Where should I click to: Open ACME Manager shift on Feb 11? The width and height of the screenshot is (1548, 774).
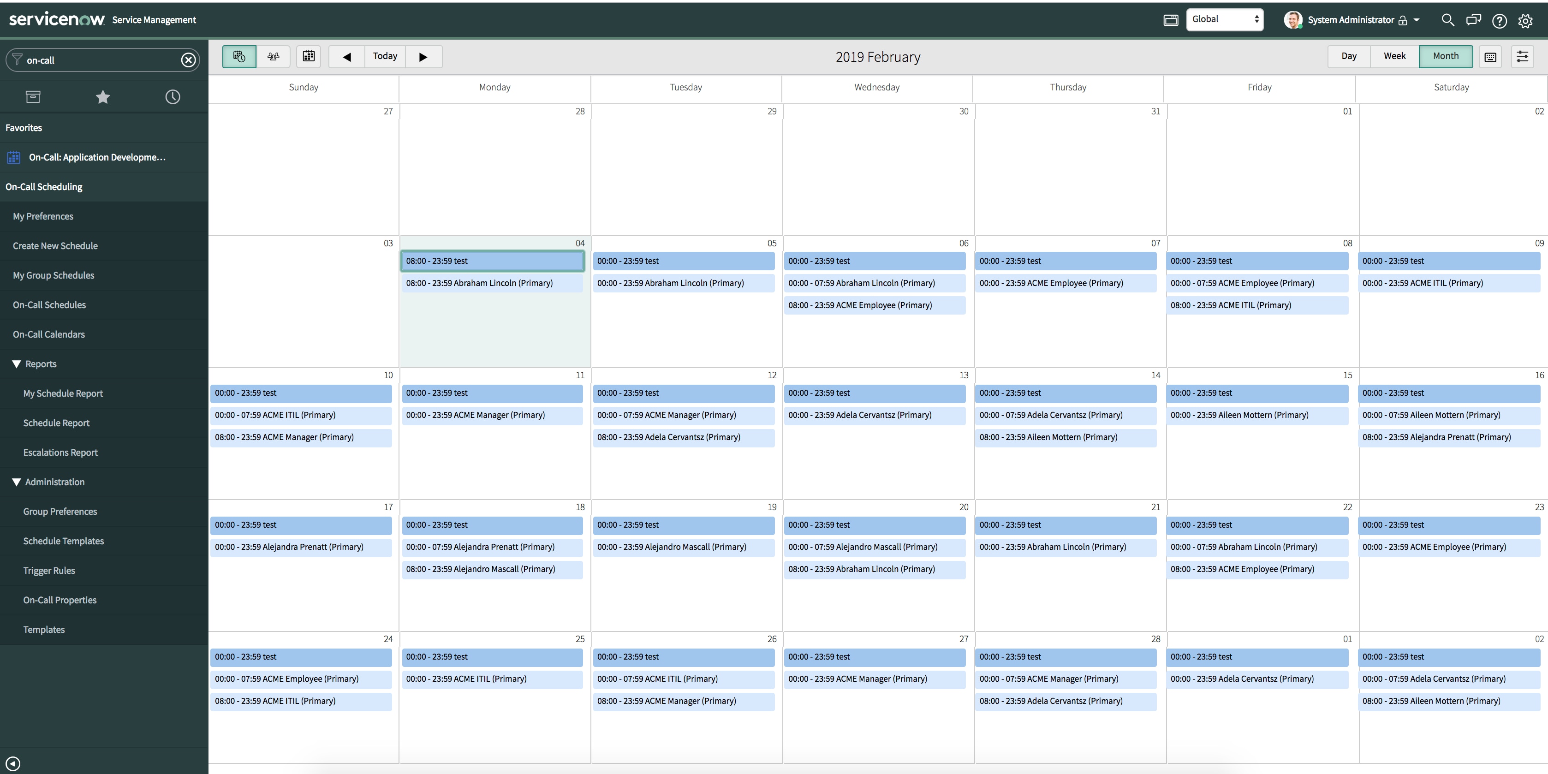tap(492, 415)
